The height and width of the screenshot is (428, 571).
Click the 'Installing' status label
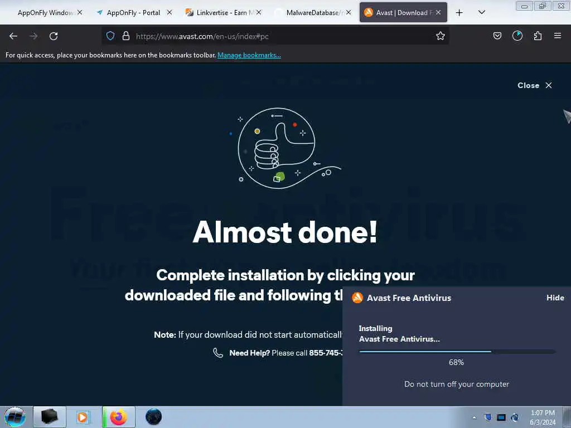point(375,328)
